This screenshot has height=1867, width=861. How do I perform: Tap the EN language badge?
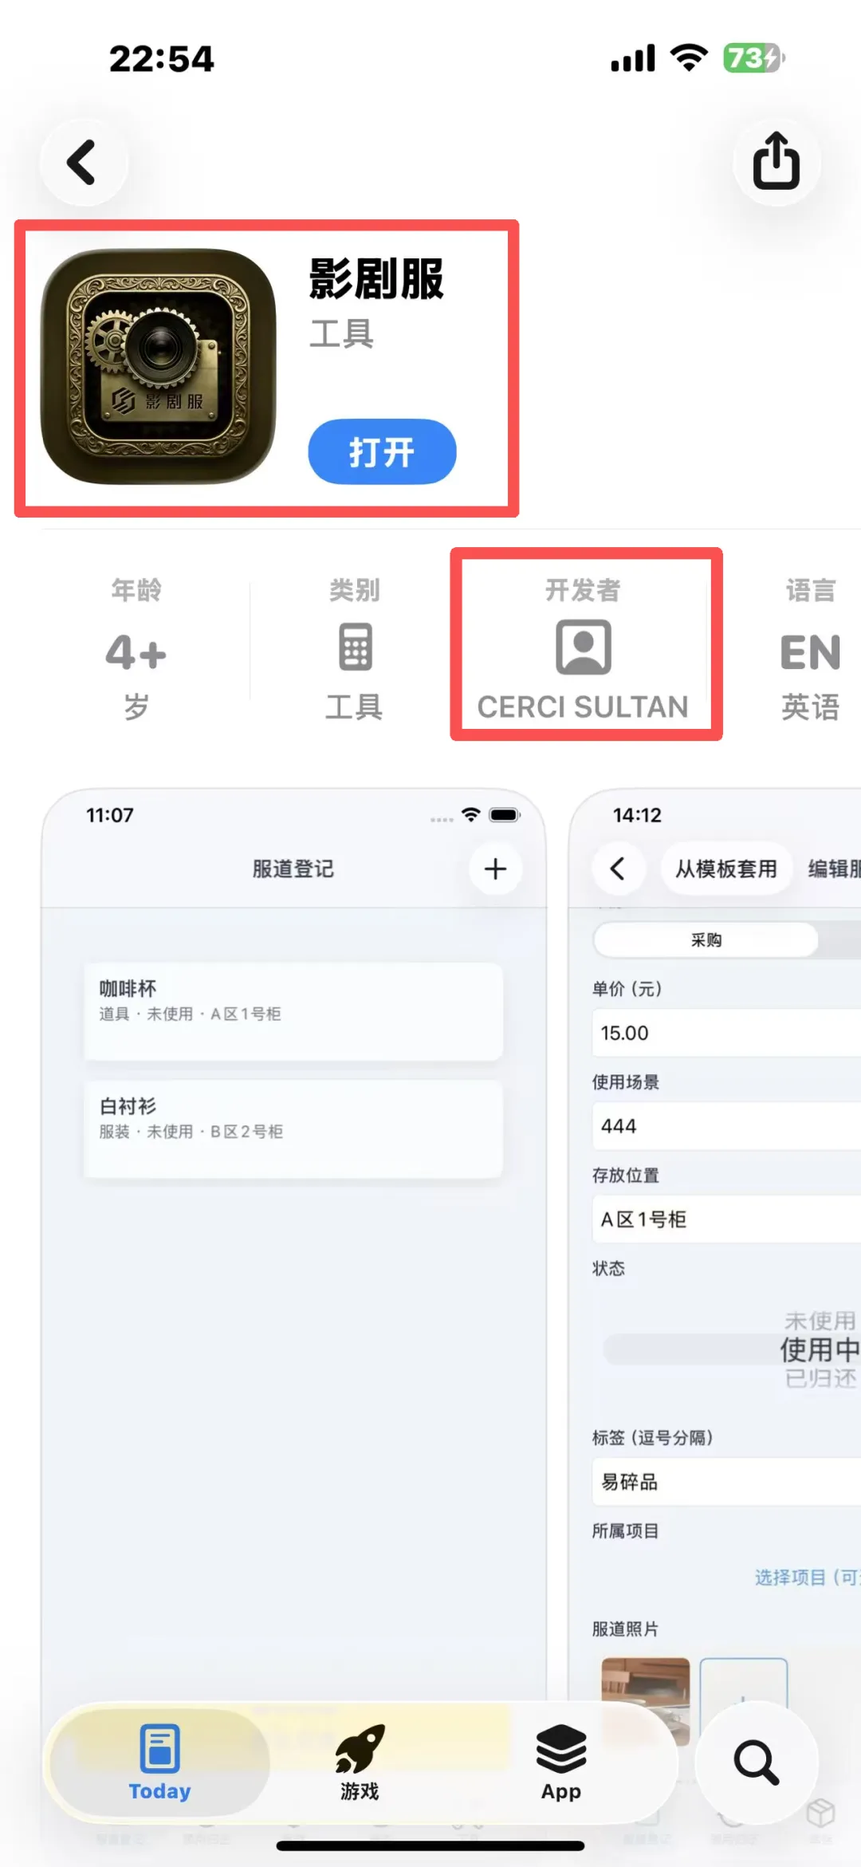click(811, 653)
